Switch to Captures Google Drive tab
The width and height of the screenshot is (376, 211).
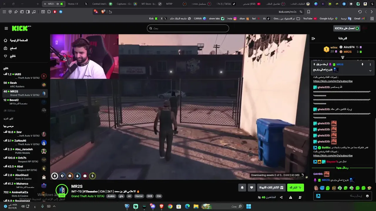pos(126,4)
